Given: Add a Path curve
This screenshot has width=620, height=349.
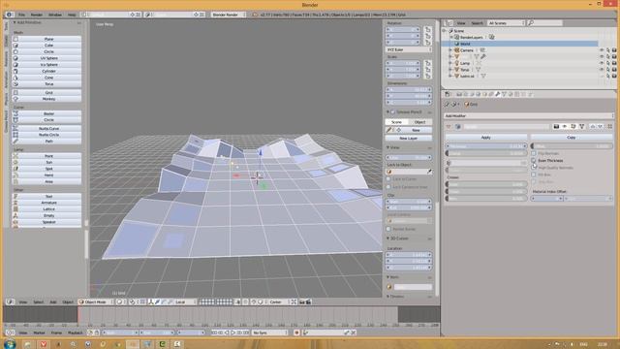Looking at the screenshot, I should [x=46, y=141].
